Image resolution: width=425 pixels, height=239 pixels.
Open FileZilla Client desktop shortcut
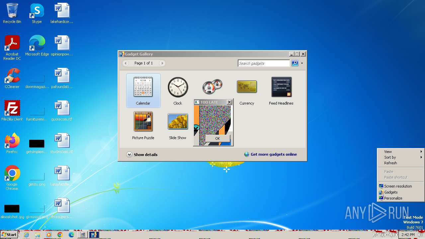pyautogui.click(x=12, y=111)
